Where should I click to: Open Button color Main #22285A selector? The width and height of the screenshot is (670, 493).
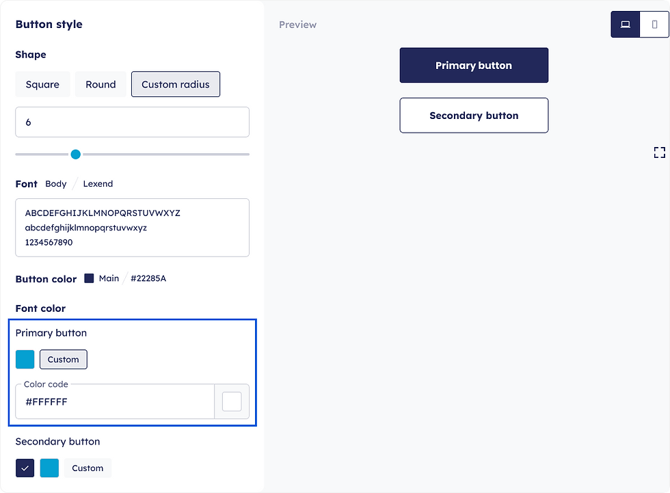[x=126, y=278]
